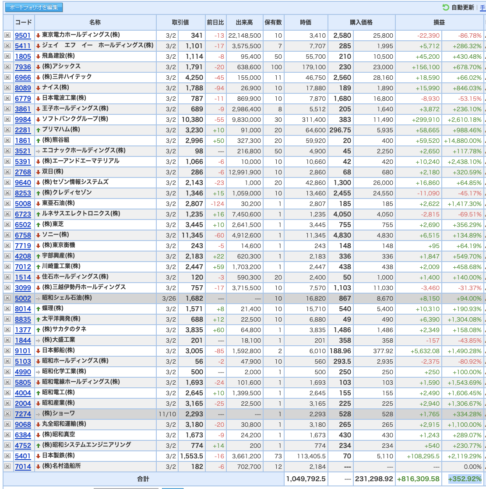Delete the 8089 ナイス row via X icon
Viewport: 486px width, 489px height.
coord(7,88)
